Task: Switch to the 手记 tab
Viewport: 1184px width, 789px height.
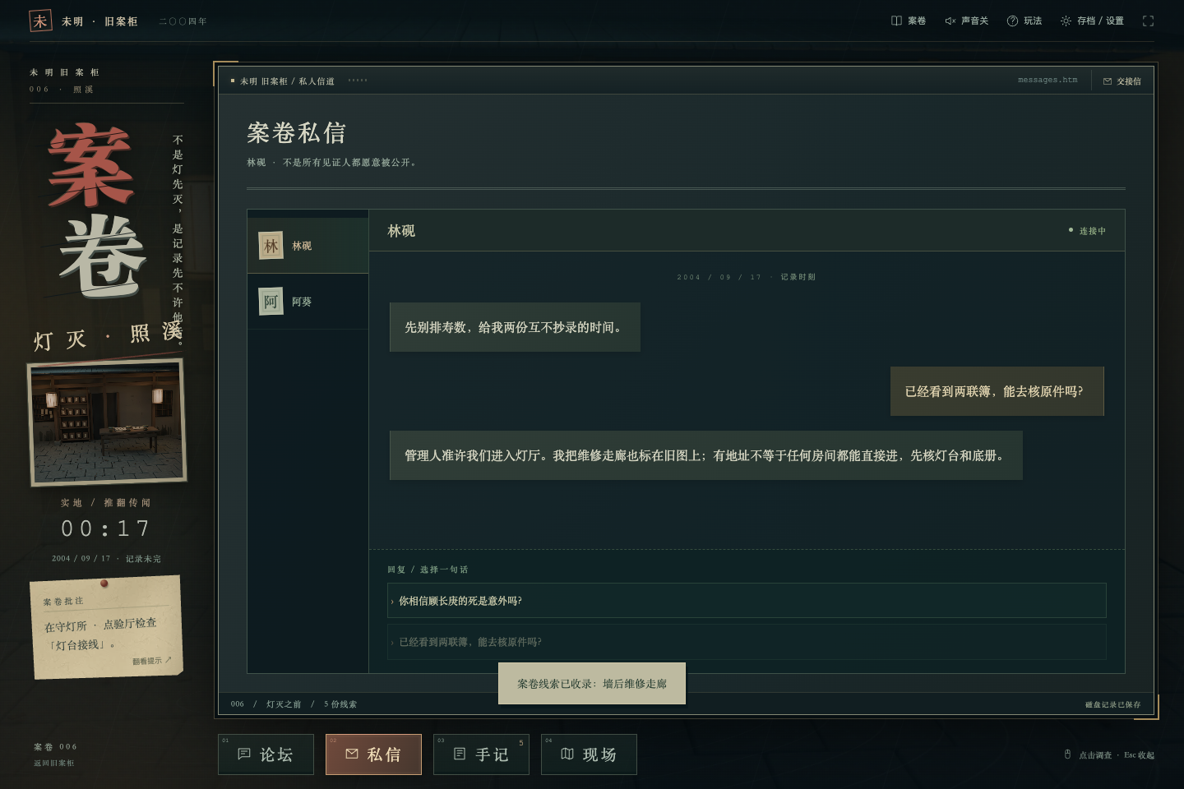Action: (481, 754)
